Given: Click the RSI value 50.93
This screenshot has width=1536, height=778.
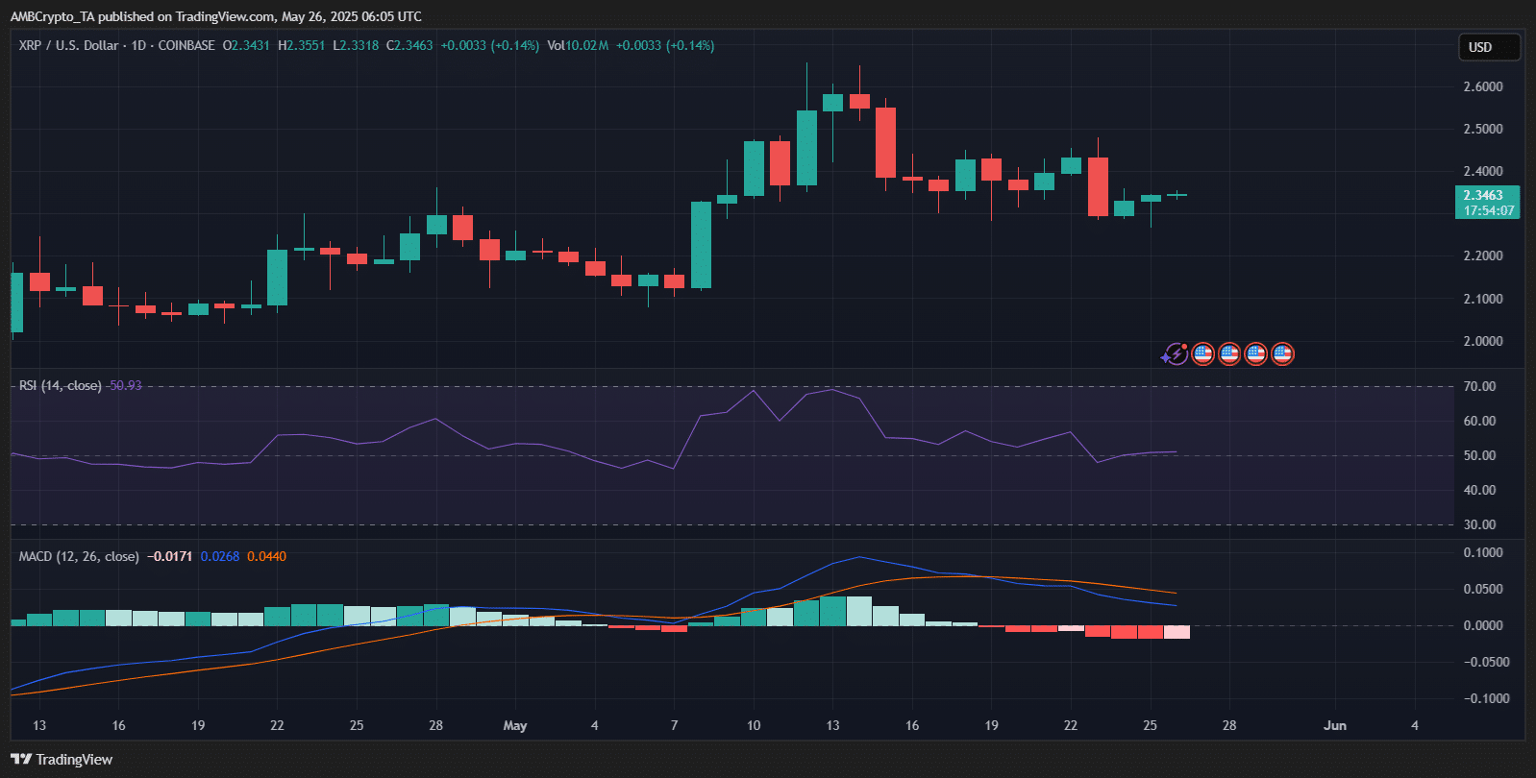Looking at the screenshot, I should point(125,385).
